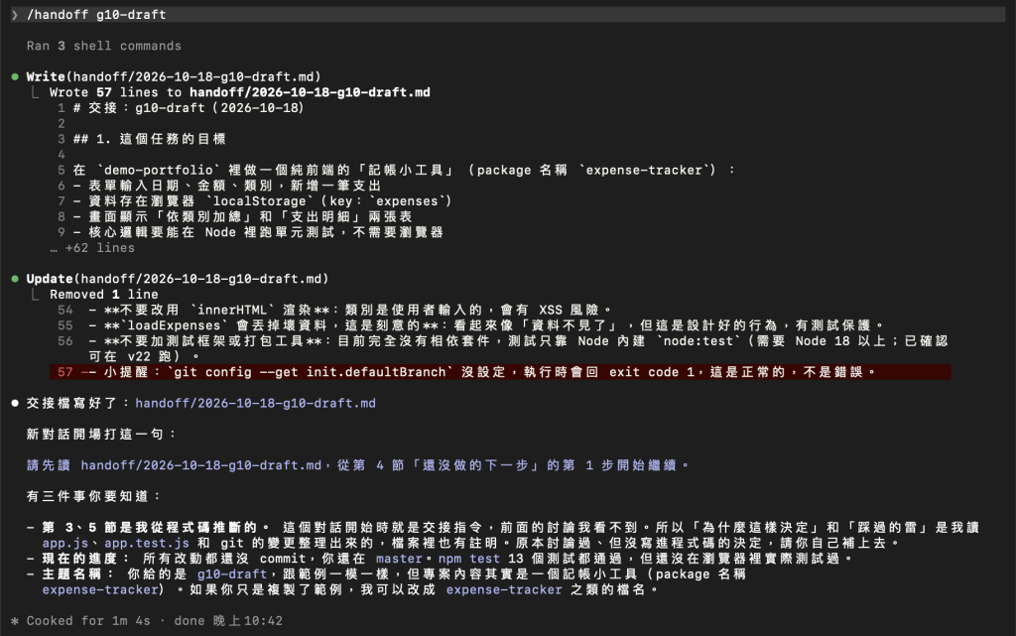This screenshot has height=636, width=1016.
Task: Click the green status dot beside Write
Action: (15, 77)
